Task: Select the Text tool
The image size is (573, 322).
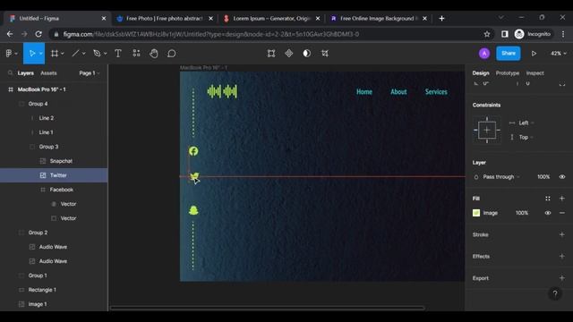Action: pyautogui.click(x=118, y=54)
